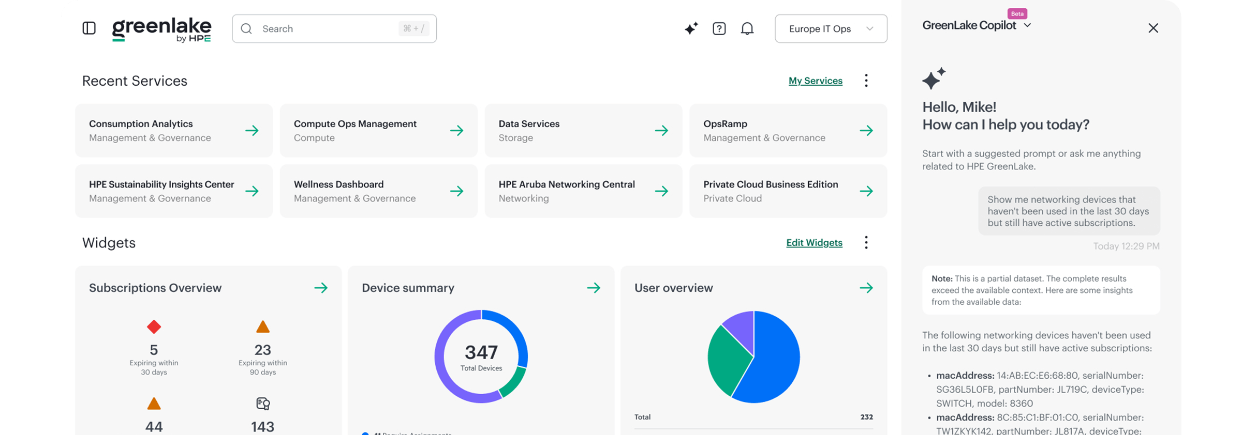The height and width of the screenshot is (435, 1242).
Task: Select the Consumption Analytics service card
Action: coord(174,131)
